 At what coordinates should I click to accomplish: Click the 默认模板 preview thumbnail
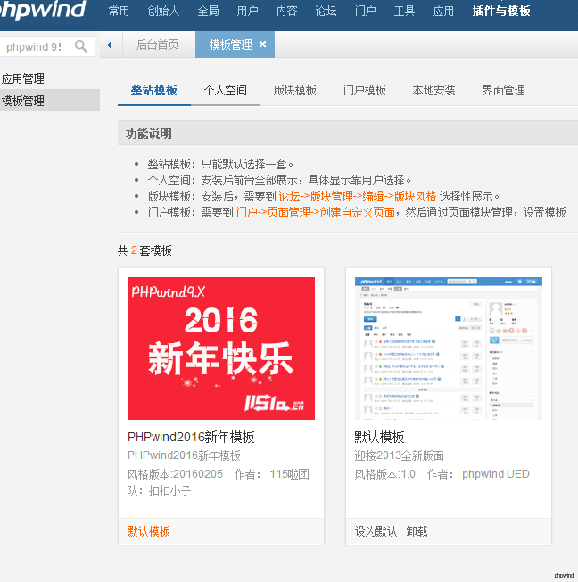[449, 348]
